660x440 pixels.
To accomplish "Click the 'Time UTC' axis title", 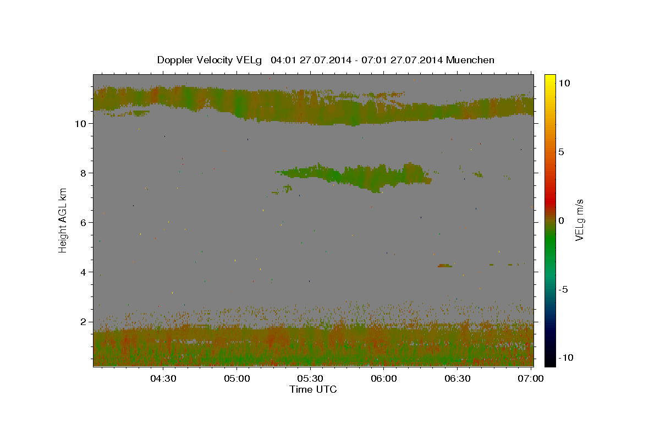I will tap(313, 389).
